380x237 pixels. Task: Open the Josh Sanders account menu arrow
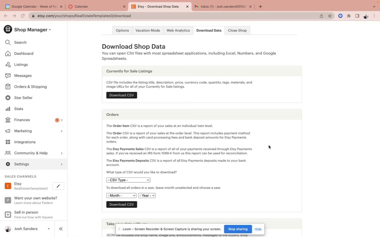pyautogui.click(x=48, y=229)
